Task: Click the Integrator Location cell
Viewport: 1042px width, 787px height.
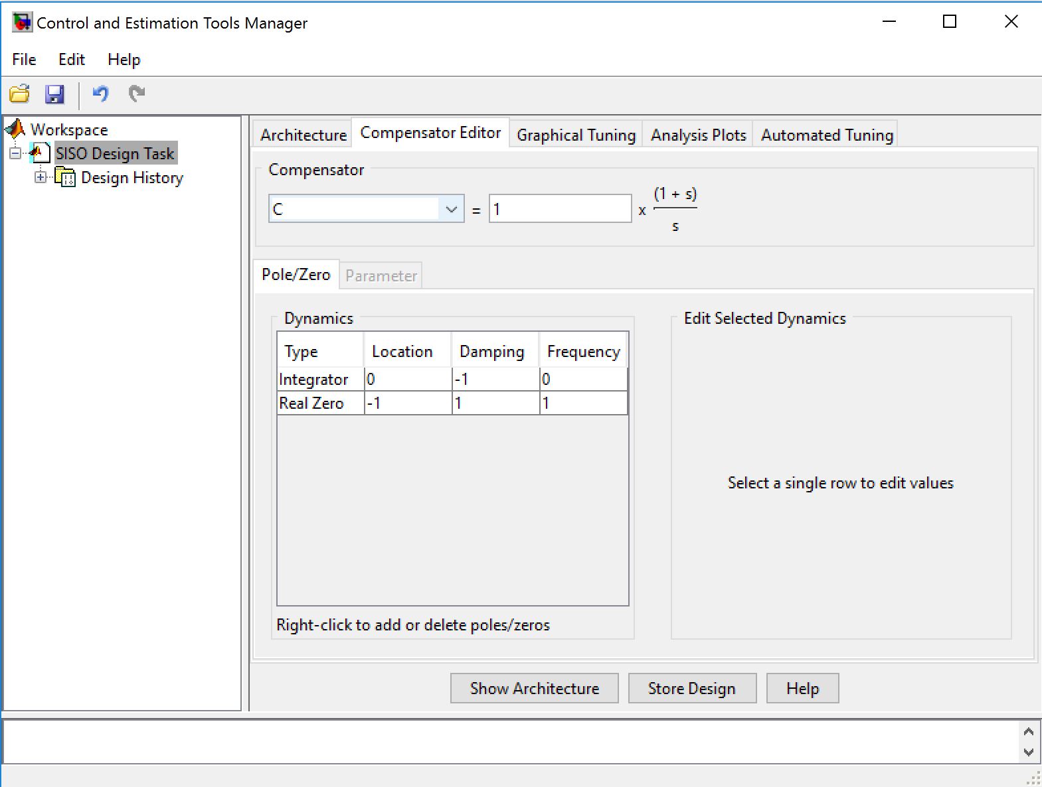Action: (x=408, y=379)
